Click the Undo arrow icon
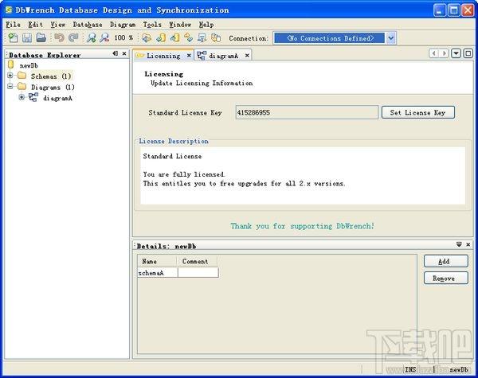 [x=59, y=37]
